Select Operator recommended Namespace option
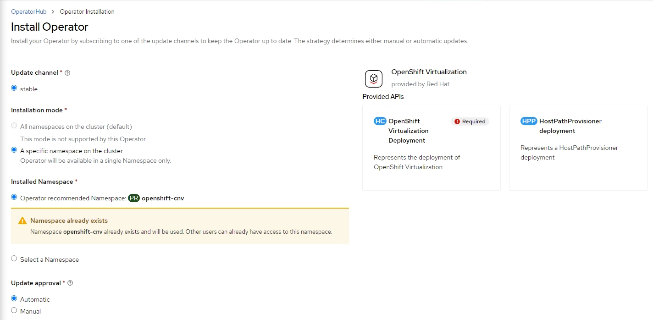This screenshot has width=653, height=320. (14, 197)
